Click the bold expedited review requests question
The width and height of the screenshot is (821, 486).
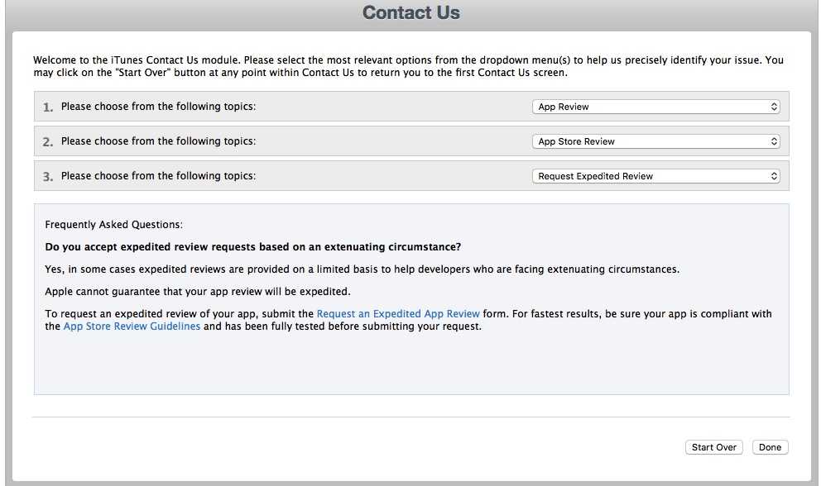[253, 247]
